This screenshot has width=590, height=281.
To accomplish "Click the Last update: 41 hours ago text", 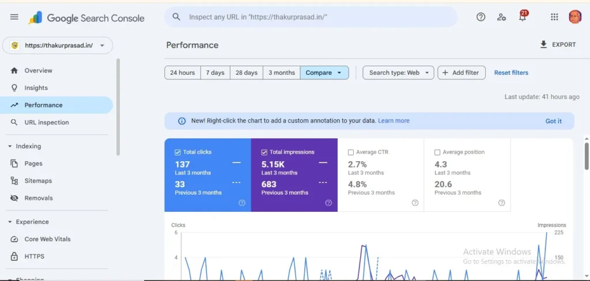I will click(542, 97).
